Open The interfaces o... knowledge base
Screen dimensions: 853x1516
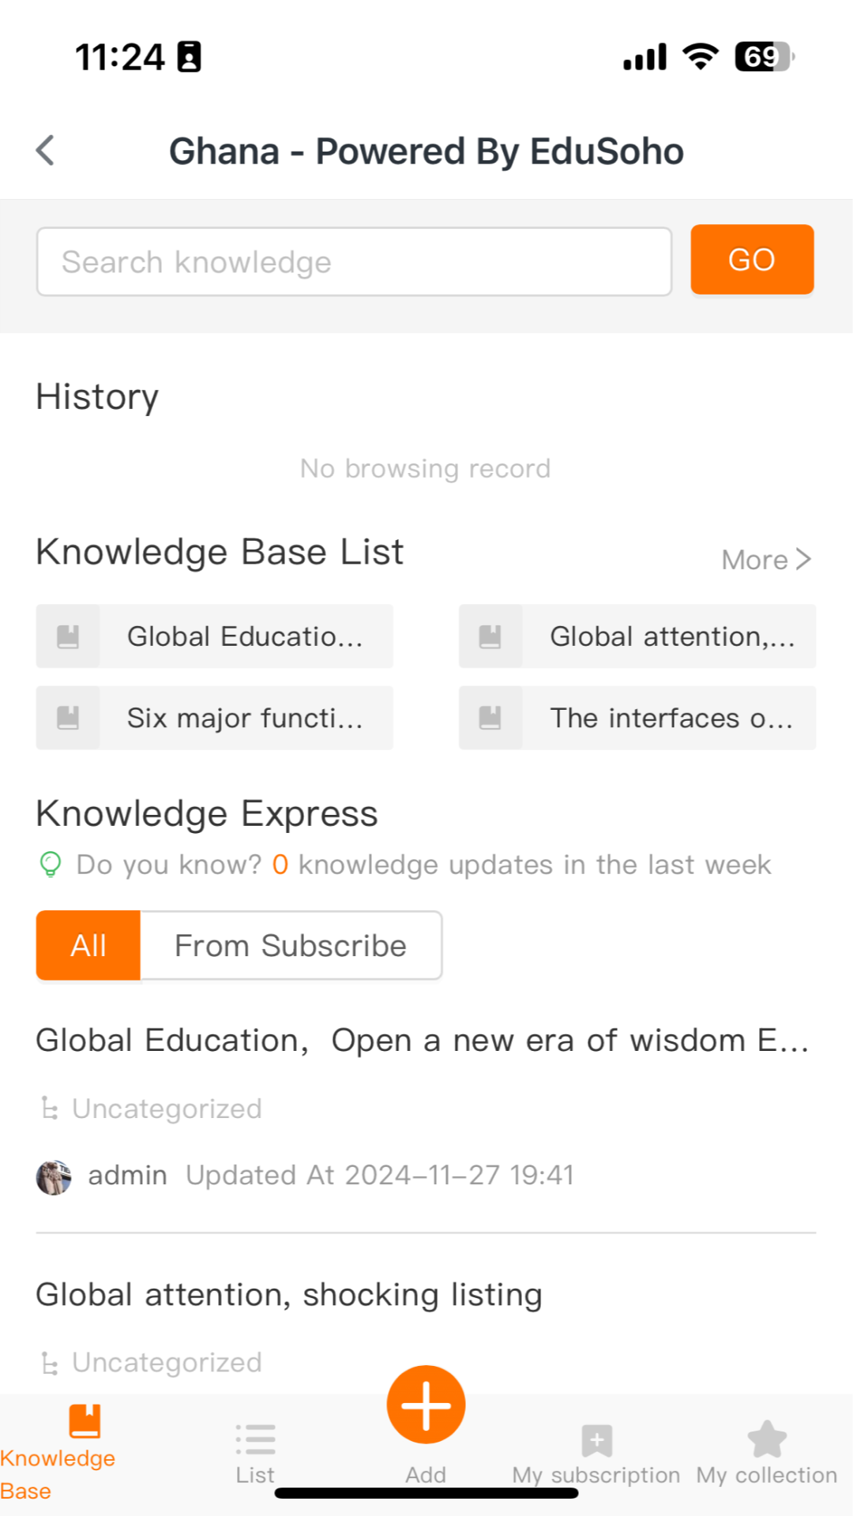(637, 718)
